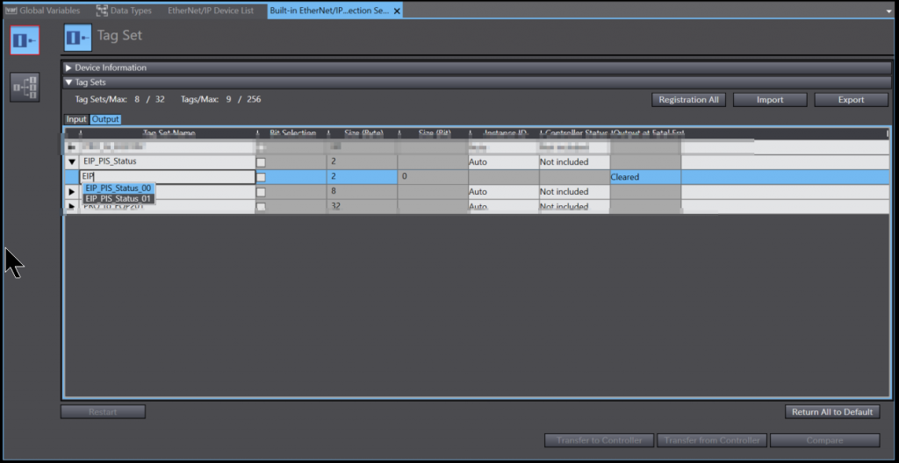Click the Registration All button
This screenshot has width=899, height=463.
click(x=688, y=100)
